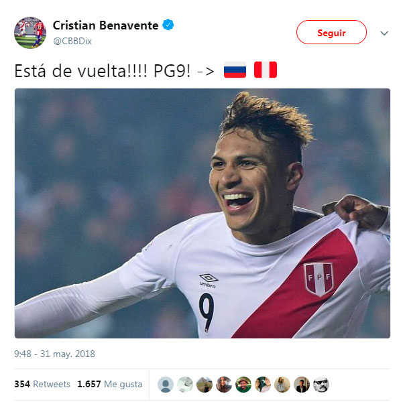Open the Cristian Benavente name link

tap(105, 25)
